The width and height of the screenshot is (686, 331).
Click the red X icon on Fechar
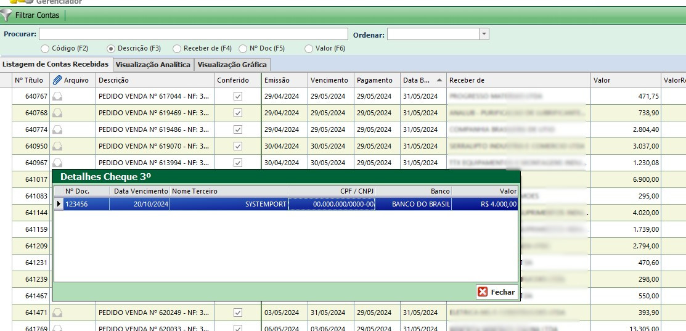(483, 292)
